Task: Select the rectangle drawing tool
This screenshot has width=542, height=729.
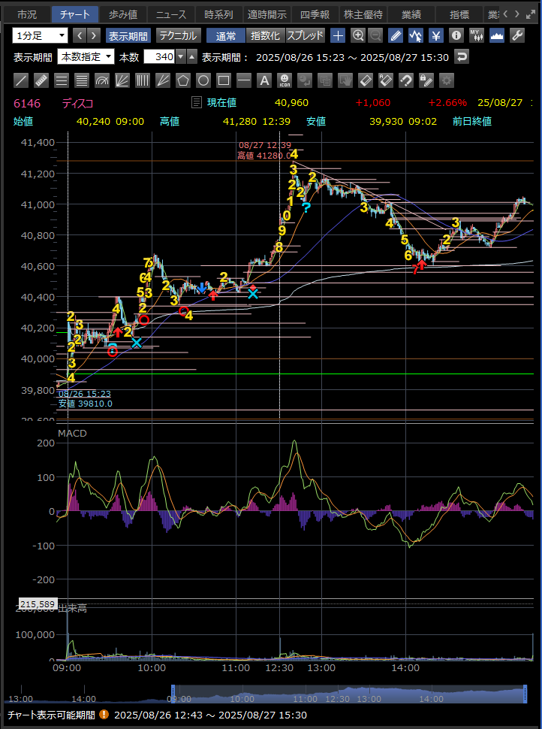Action: coord(224,80)
